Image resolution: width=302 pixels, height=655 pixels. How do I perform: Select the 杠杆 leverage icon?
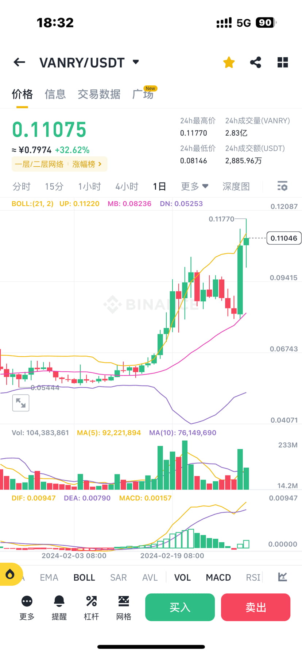pos(91,607)
